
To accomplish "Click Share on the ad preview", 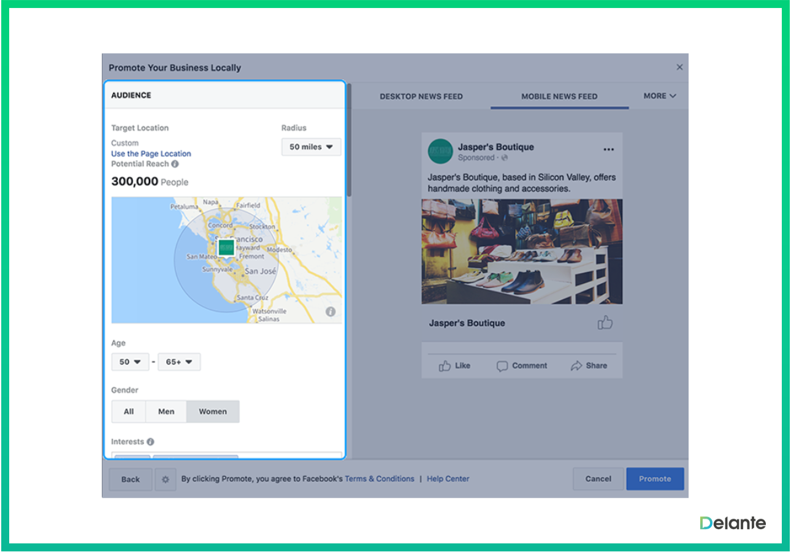I will tap(589, 365).
